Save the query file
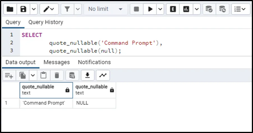The image size is (253, 133). [x=23, y=9]
